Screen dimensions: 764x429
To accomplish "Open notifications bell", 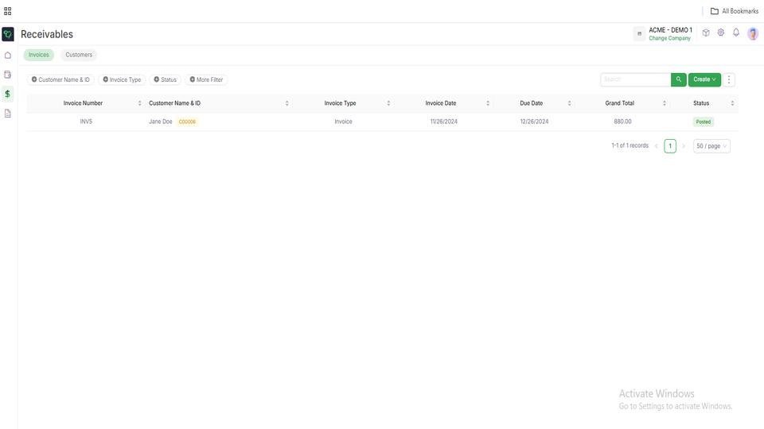I will tap(735, 33).
